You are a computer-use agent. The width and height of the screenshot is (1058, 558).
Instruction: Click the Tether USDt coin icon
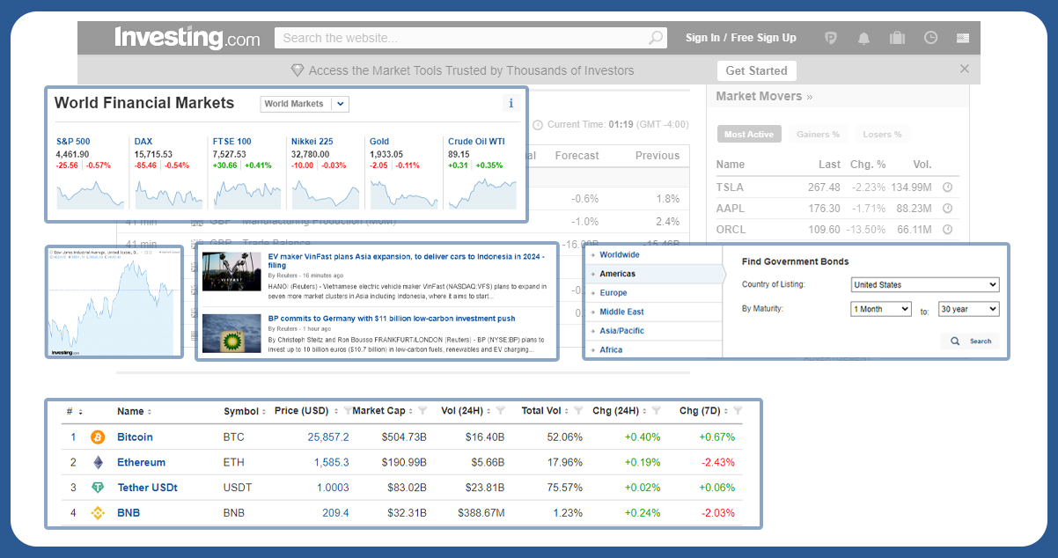click(x=98, y=488)
